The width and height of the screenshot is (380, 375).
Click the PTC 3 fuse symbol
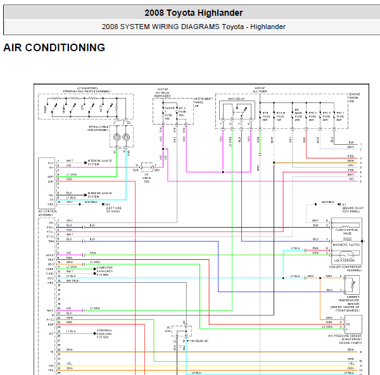click(320, 116)
